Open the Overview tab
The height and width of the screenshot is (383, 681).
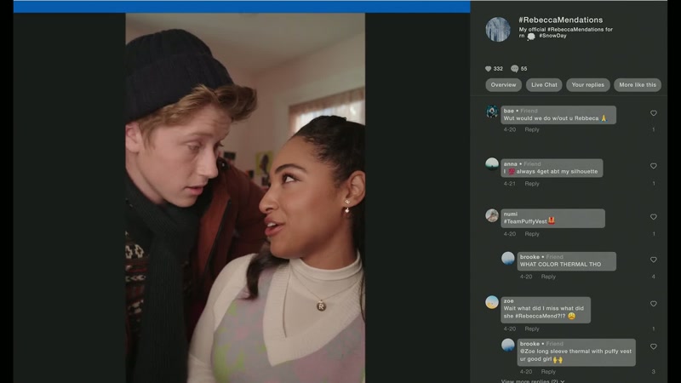[x=503, y=84]
